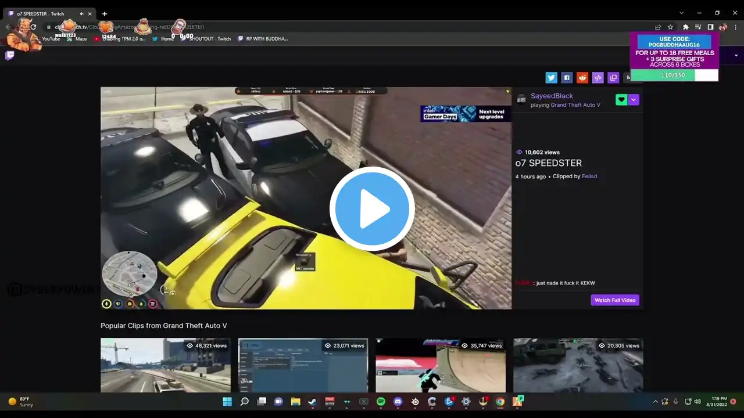744x418 pixels.
Task: Open the clip with 20,305 views
Action: [578, 365]
